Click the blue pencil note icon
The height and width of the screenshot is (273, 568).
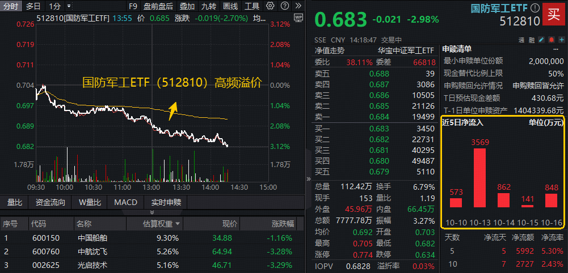[541, 40]
